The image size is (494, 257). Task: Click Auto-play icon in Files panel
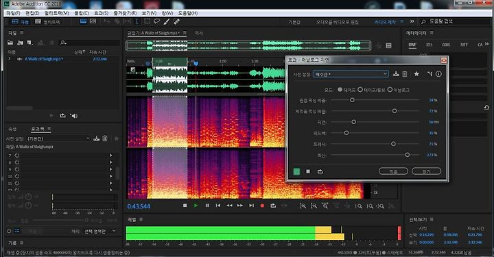[x=73, y=116]
